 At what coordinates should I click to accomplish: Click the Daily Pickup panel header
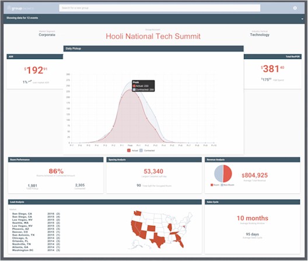153,48
